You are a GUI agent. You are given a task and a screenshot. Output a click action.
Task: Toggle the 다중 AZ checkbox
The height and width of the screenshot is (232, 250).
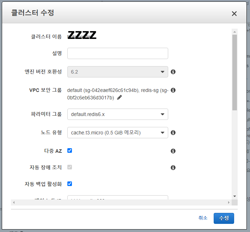coord(70,150)
